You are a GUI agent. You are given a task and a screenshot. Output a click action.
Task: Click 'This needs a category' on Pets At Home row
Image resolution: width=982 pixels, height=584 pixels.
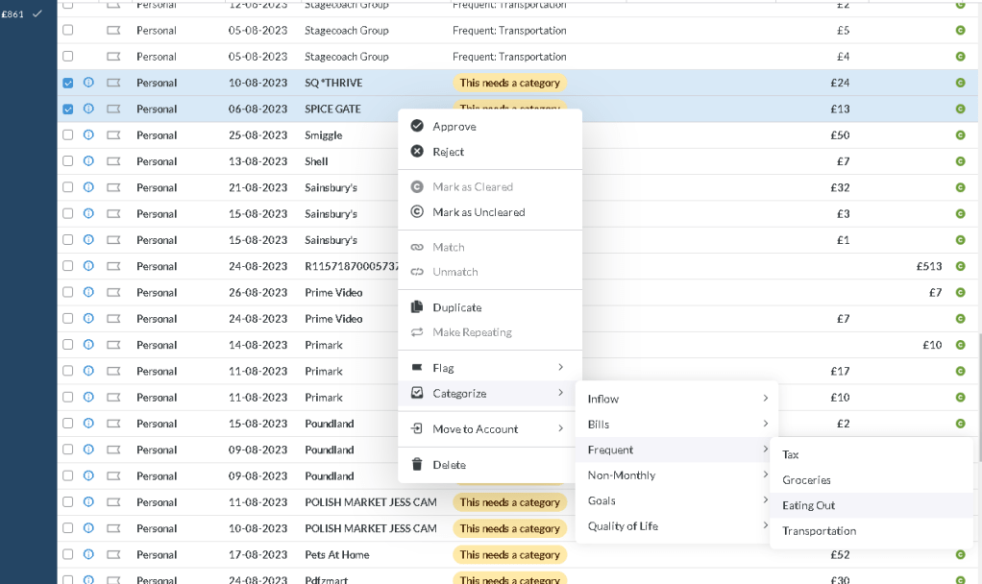pyautogui.click(x=510, y=554)
